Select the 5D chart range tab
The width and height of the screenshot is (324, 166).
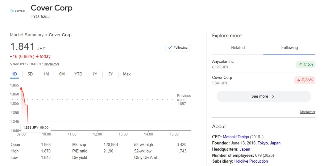click(30, 74)
